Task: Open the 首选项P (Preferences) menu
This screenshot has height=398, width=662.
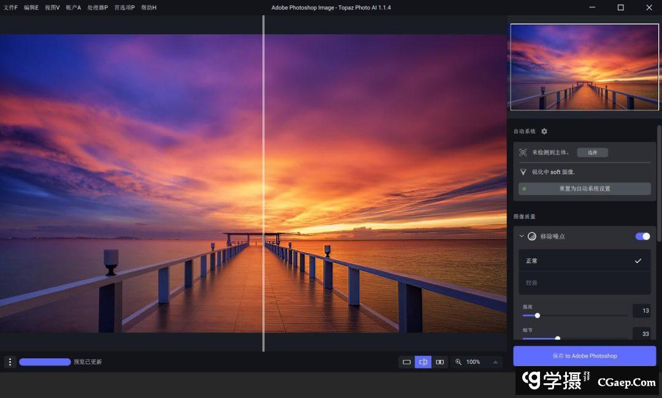Action: click(x=124, y=7)
